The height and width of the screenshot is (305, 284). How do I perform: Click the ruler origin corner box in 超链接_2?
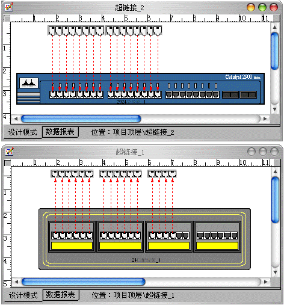(7, 19)
